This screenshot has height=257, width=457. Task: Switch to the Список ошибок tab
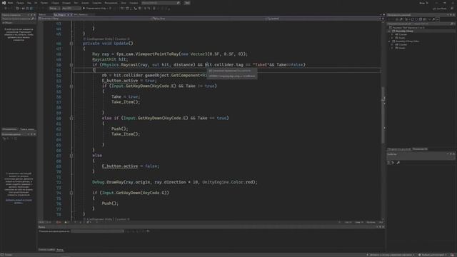(x=46, y=250)
